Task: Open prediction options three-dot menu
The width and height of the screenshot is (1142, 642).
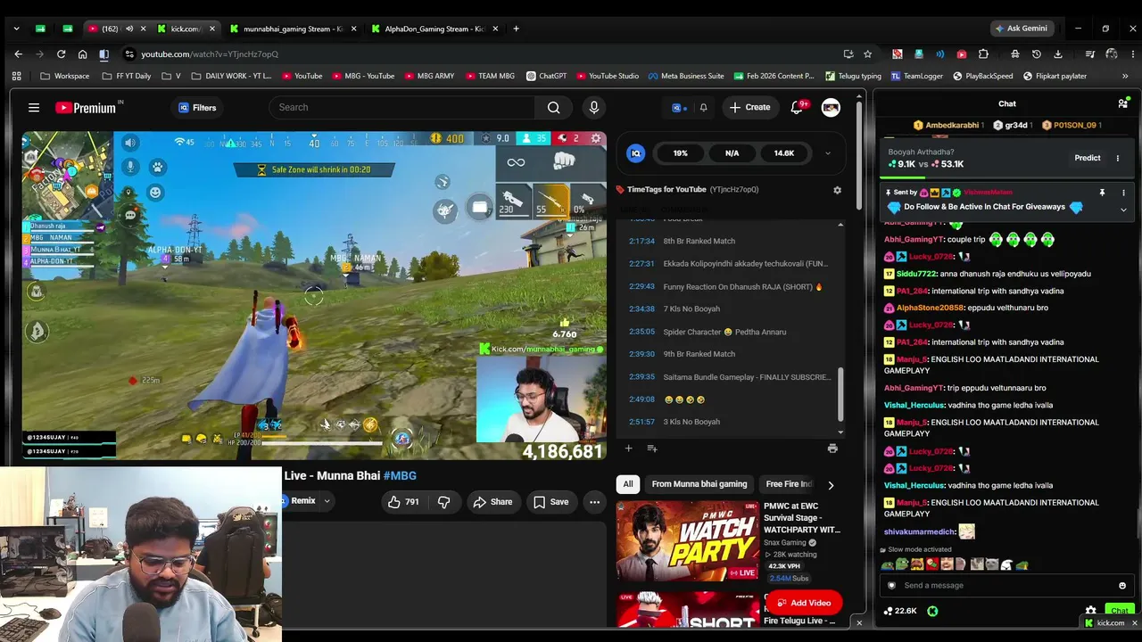Action: pyautogui.click(x=1117, y=158)
